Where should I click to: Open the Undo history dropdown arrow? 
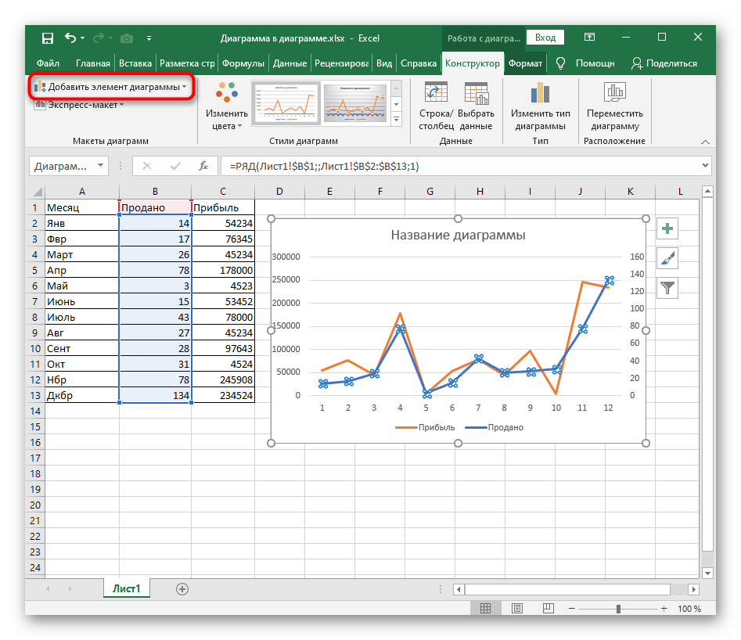(83, 38)
